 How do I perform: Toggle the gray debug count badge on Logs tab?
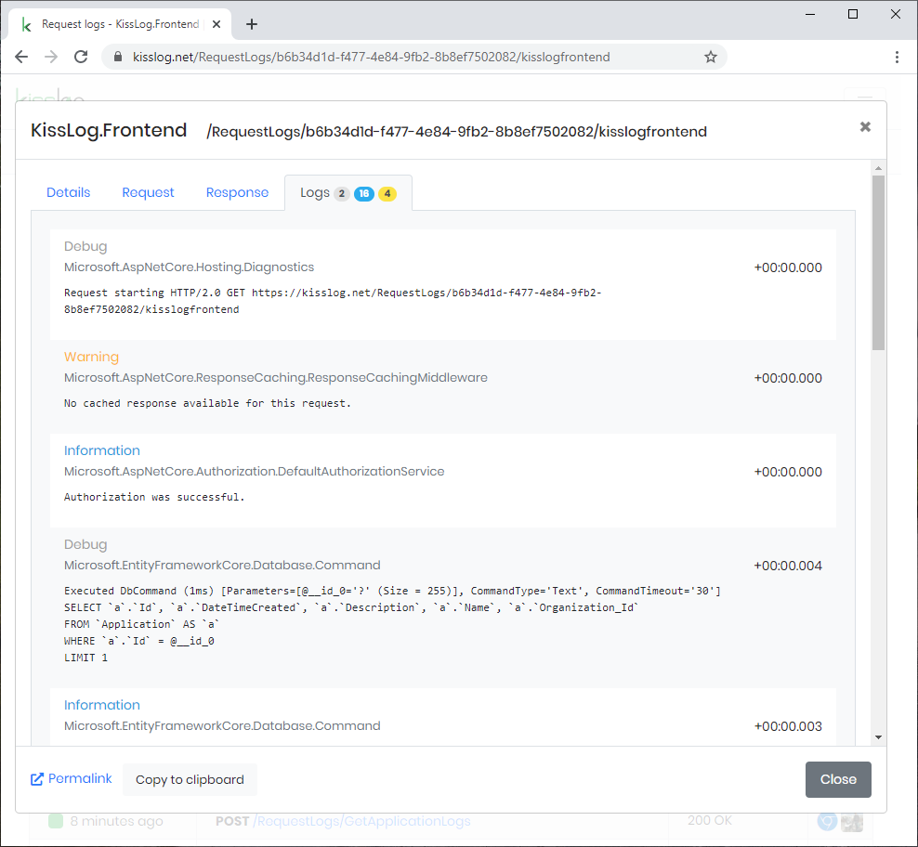(340, 193)
